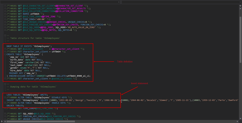Collapse the character_set_client = utf8mb4 line

point(5,52)
